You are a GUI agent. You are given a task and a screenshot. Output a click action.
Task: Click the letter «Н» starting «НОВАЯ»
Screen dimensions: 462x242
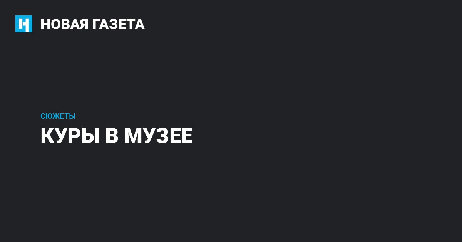coord(45,24)
